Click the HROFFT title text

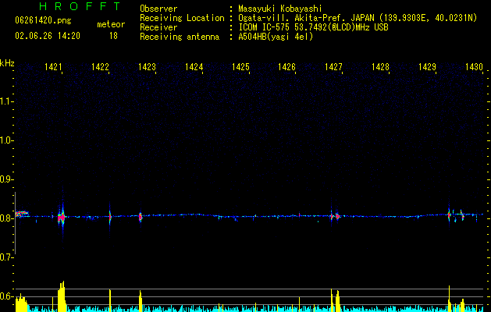(x=80, y=6)
